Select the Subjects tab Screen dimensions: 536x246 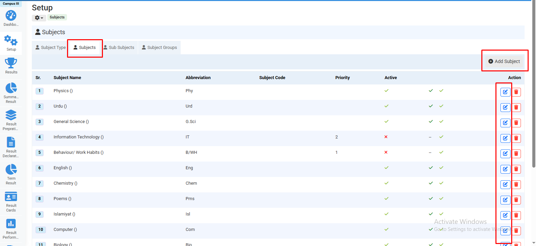[x=85, y=48]
